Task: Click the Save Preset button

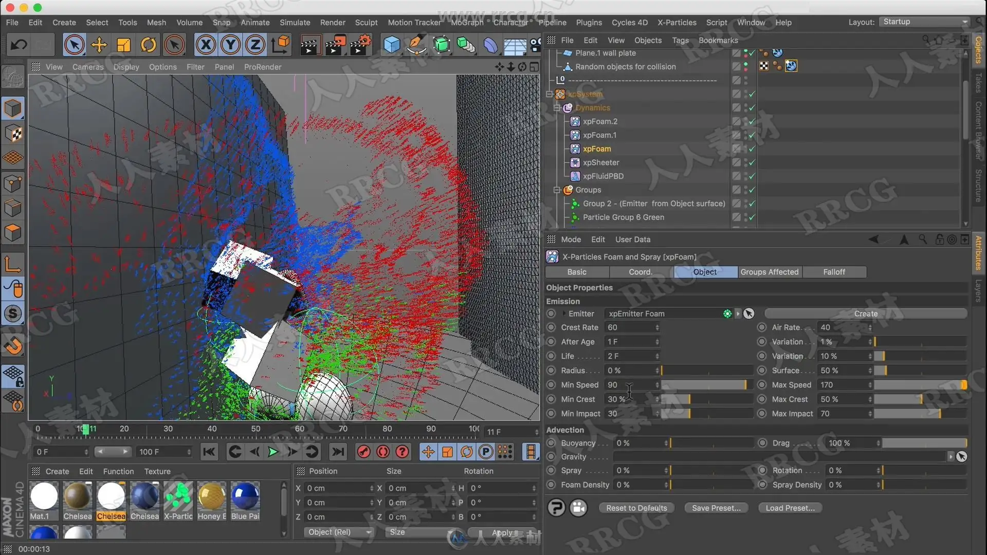Action: (x=716, y=508)
